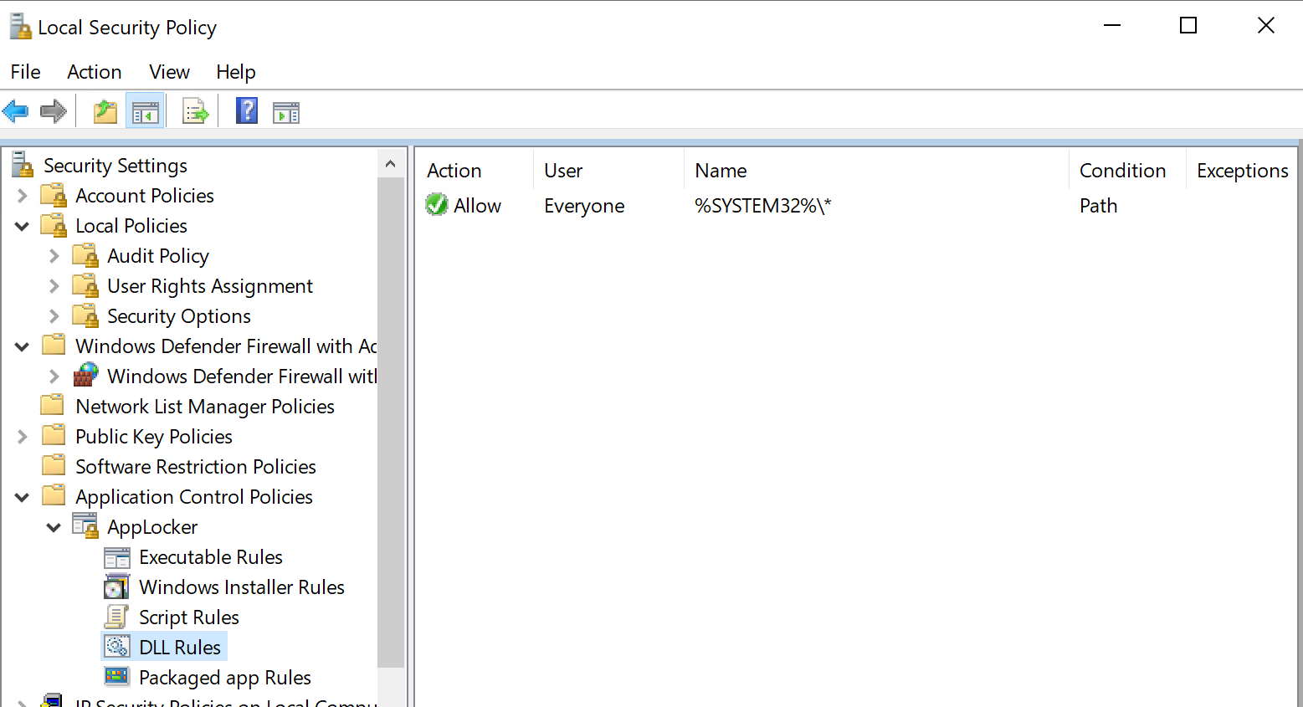Click the Local Security Policy title bar icon

(21, 27)
